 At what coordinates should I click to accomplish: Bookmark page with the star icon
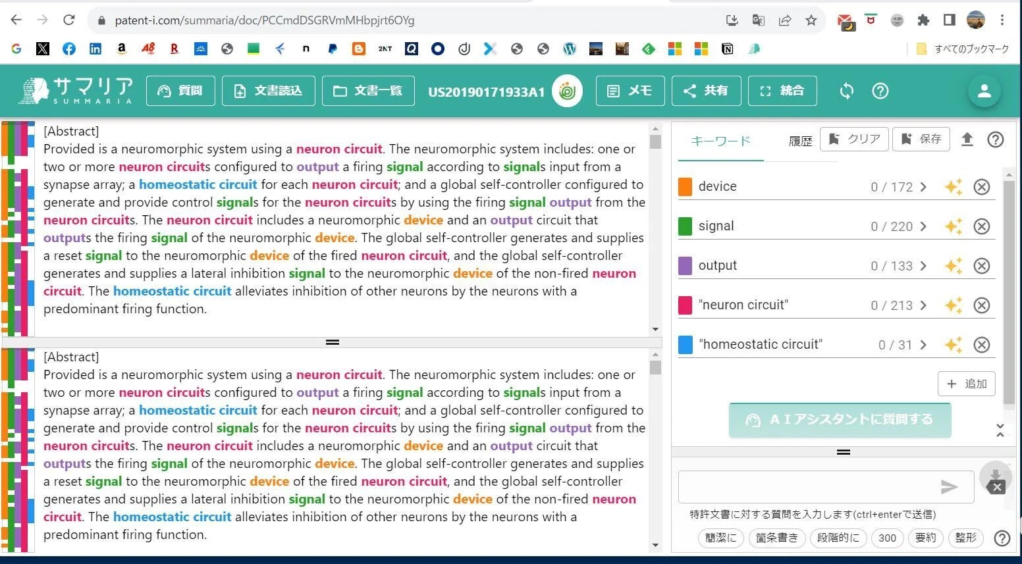(811, 20)
